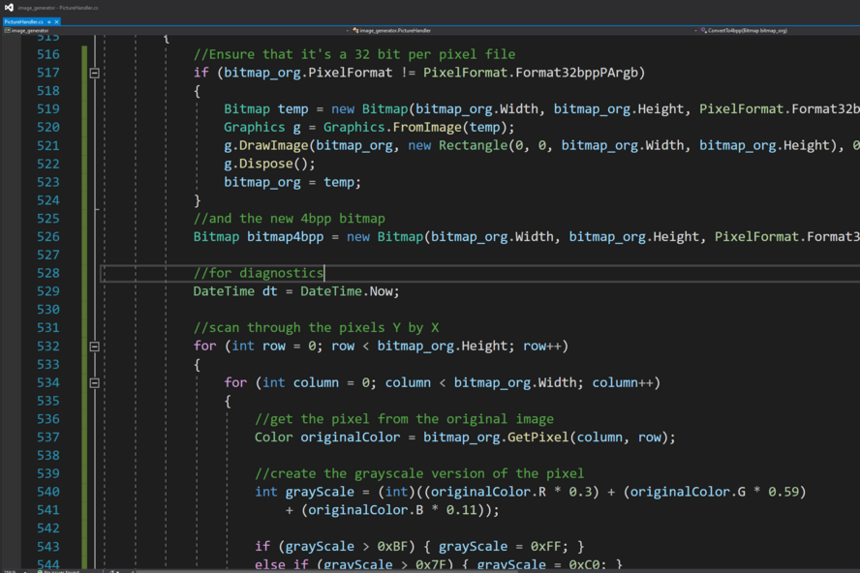860x573 pixels.
Task: Collapse the column for loop at line 534
Action: pos(94,382)
